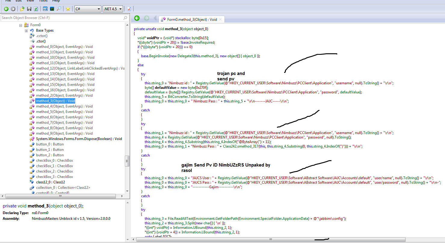
Task: Click the code pane forward arrow
Action: (x=147, y=18)
